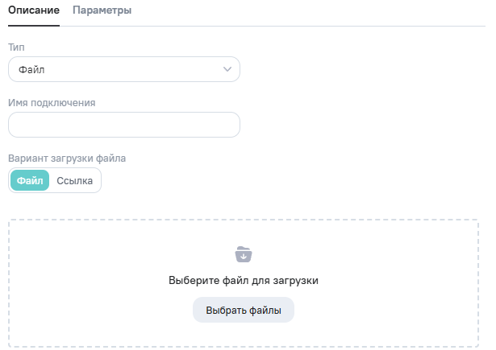Click the Имя подключения label

[x=52, y=102]
